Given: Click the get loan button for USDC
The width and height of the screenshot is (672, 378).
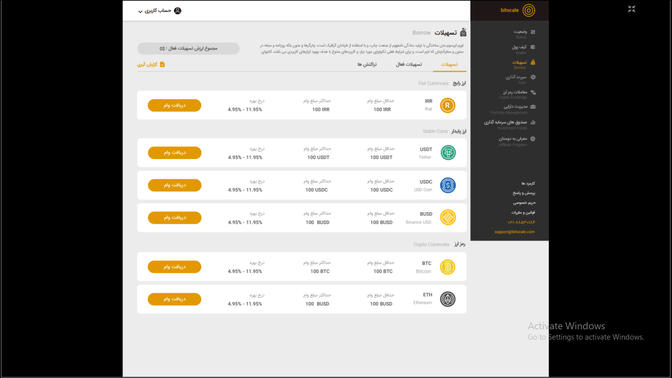Looking at the screenshot, I should pos(175,185).
